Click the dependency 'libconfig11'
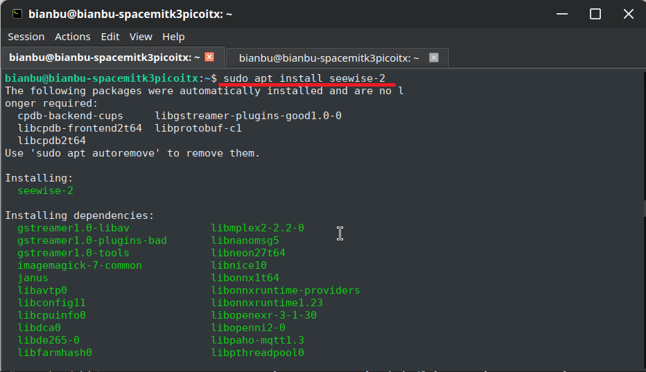 coord(51,302)
